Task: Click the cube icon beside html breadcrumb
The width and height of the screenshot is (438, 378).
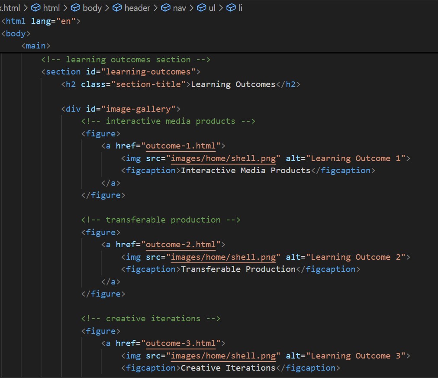Action: 36,8
